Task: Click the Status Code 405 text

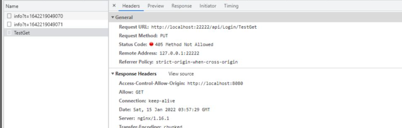Action: pos(184,44)
